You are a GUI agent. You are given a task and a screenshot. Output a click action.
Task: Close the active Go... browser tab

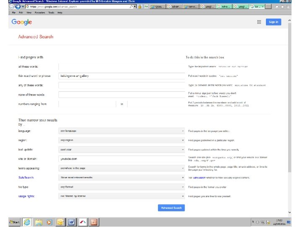click(x=263, y=7)
